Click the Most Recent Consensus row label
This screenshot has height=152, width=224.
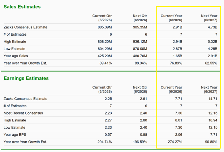(23, 113)
